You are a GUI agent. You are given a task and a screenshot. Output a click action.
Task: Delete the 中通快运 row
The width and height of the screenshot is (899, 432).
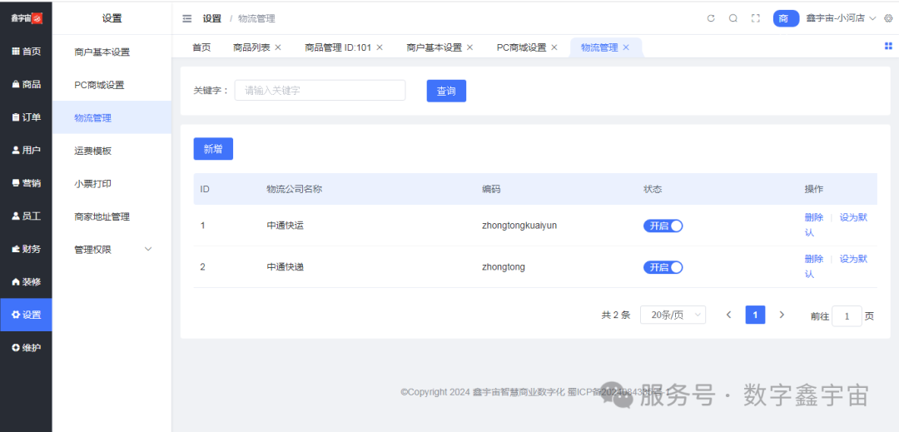[814, 217]
